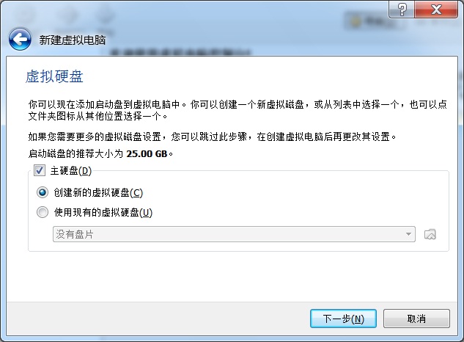This screenshot has height=342, width=464.
Task: Click the 启动磁盘的推荐大小为 label
Action: (x=76, y=154)
